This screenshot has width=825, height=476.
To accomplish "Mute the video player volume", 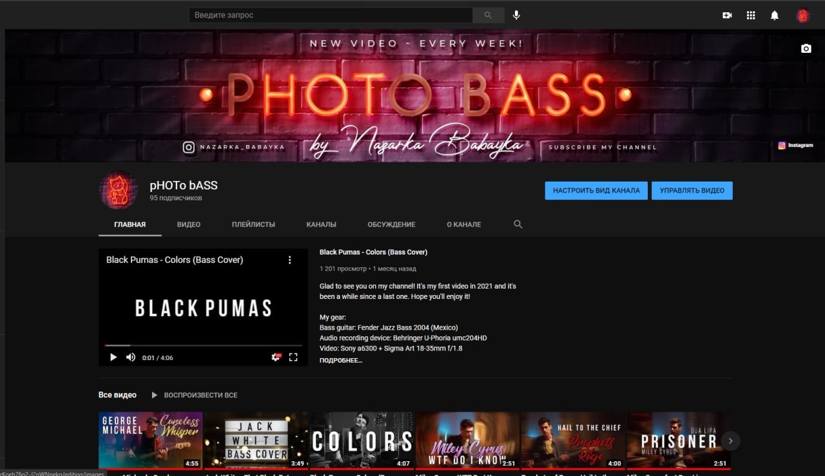I will [x=131, y=357].
